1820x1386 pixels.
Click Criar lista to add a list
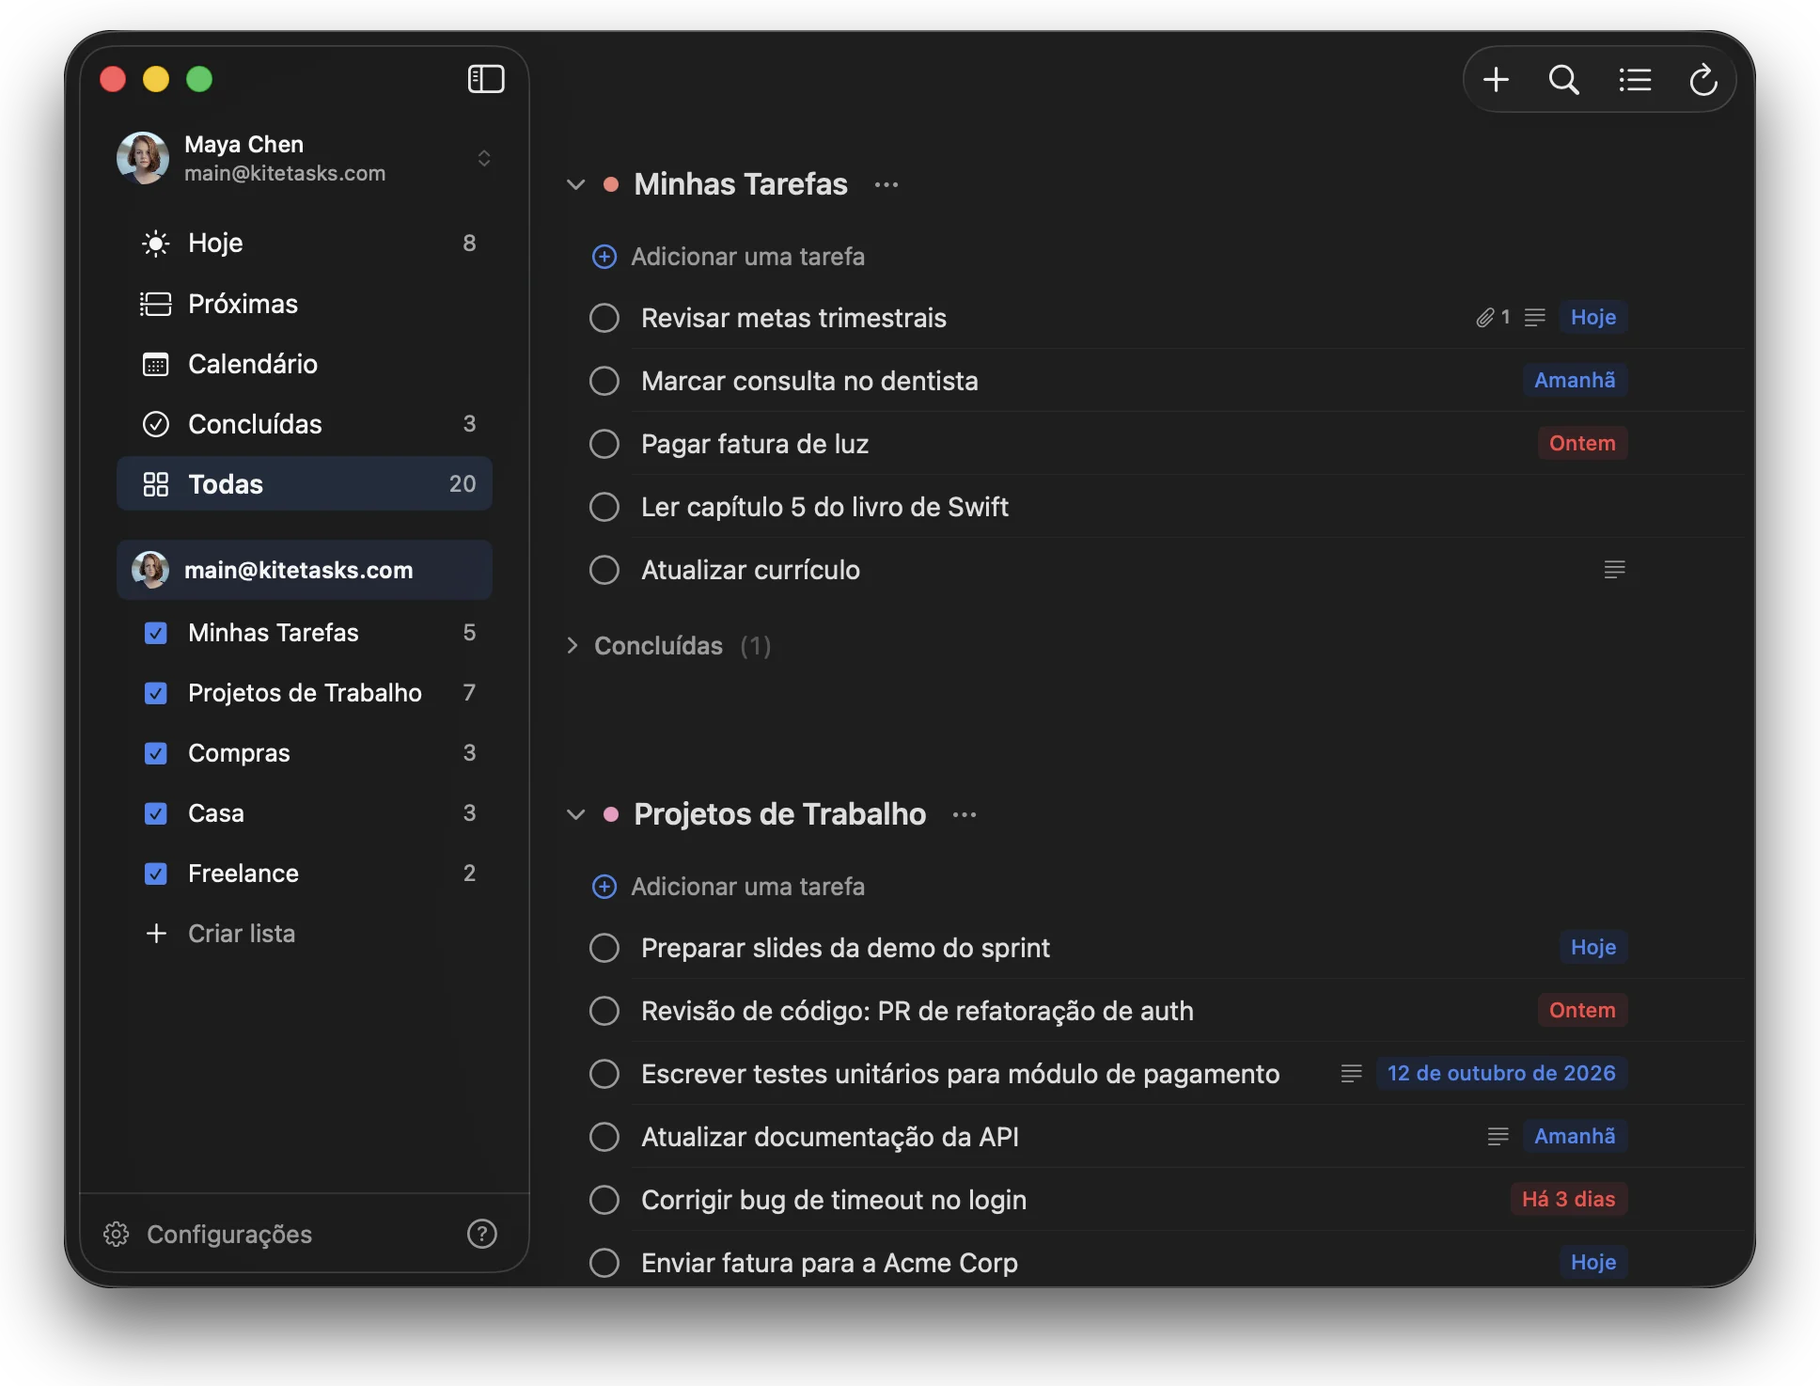pos(242,933)
